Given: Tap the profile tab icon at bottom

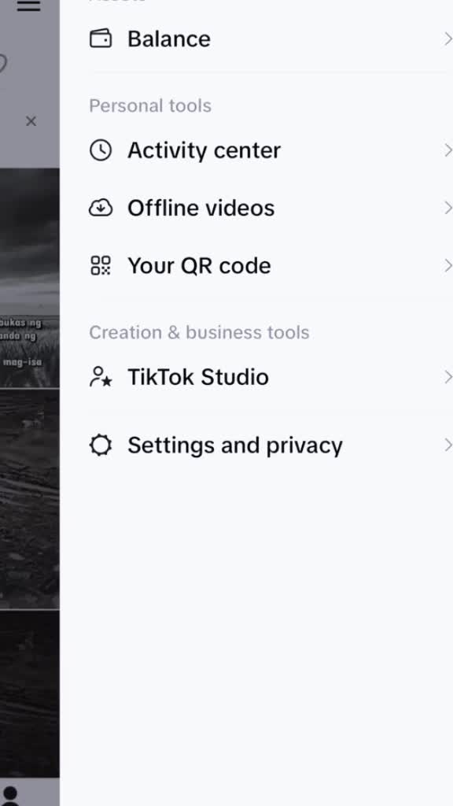Looking at the screenshot, I should (x=10, y=795).
